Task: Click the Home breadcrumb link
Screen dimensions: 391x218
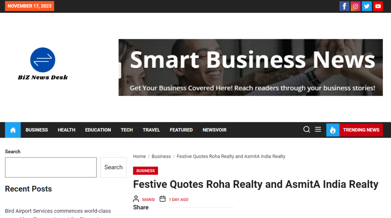Action: tap(139, 156)
